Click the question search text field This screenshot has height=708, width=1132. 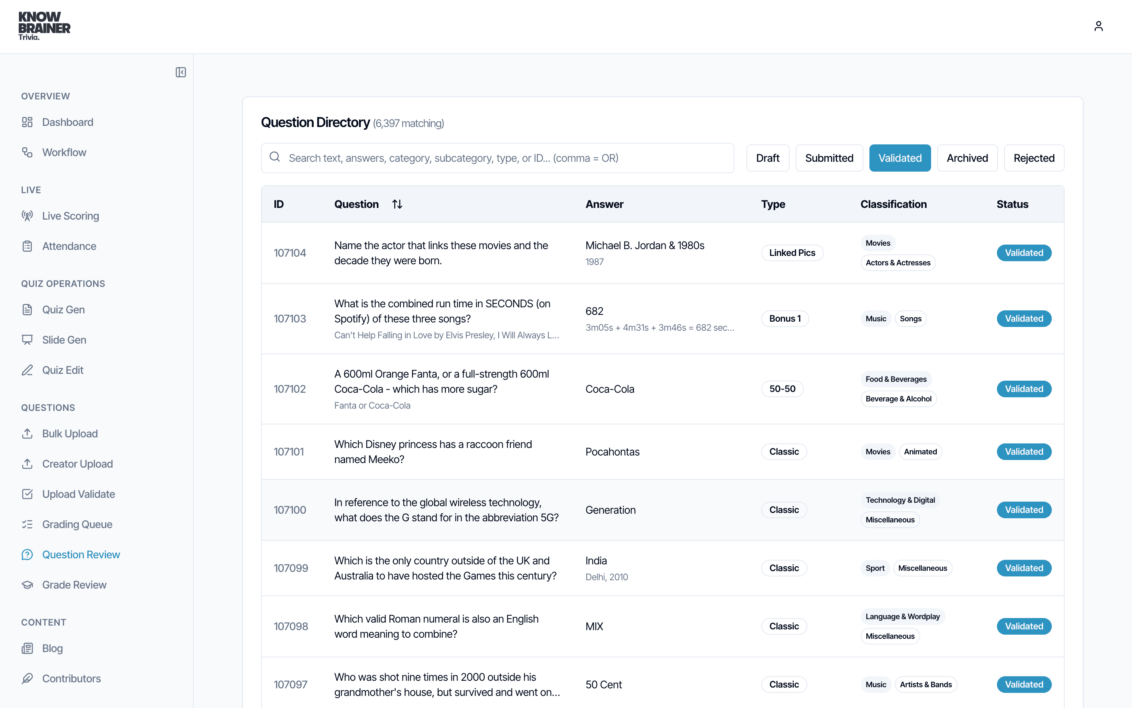[x=497, y=158]
